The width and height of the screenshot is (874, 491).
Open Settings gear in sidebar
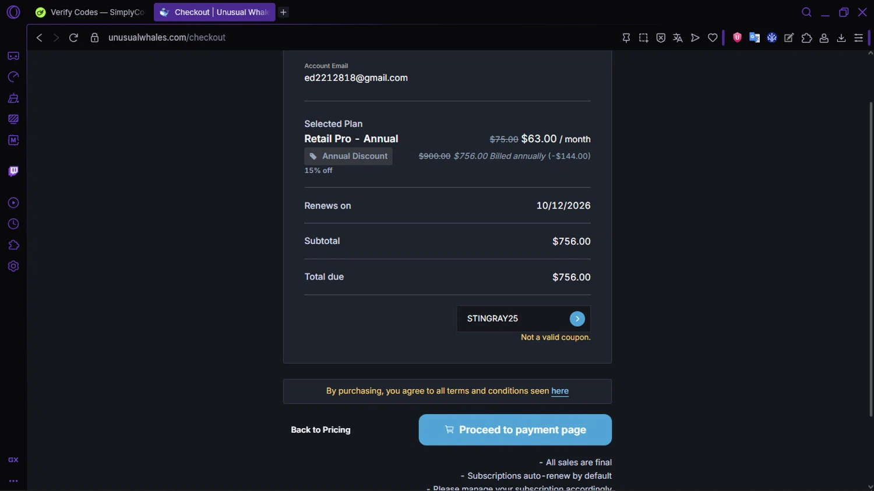[13, 266]
